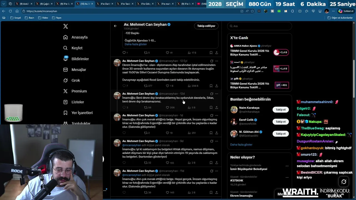Bookmark the 12d tweet
The image size is (356, 200).
click(x=211, y=107)
